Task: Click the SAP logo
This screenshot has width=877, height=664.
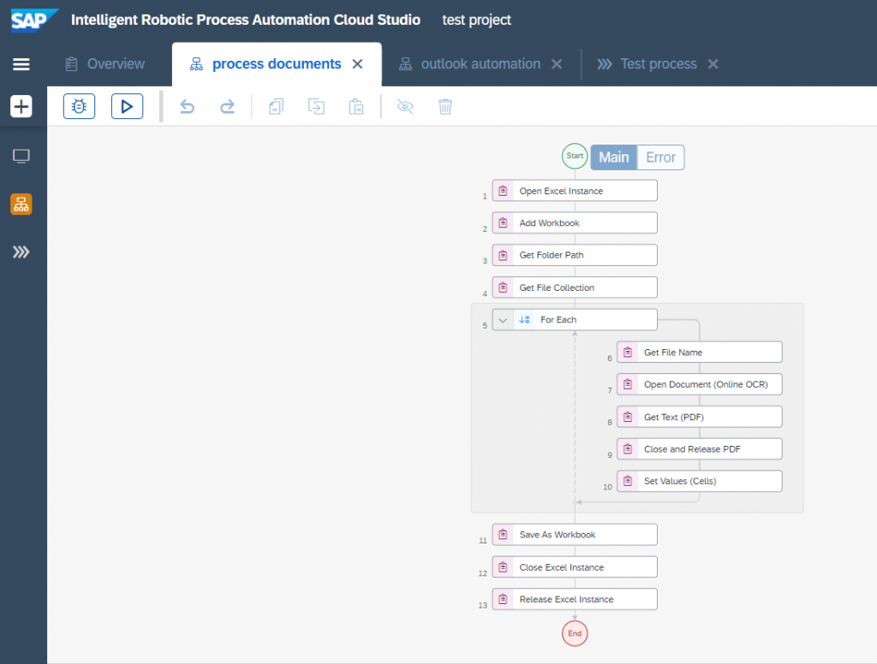Action: [x=33, y=21]
